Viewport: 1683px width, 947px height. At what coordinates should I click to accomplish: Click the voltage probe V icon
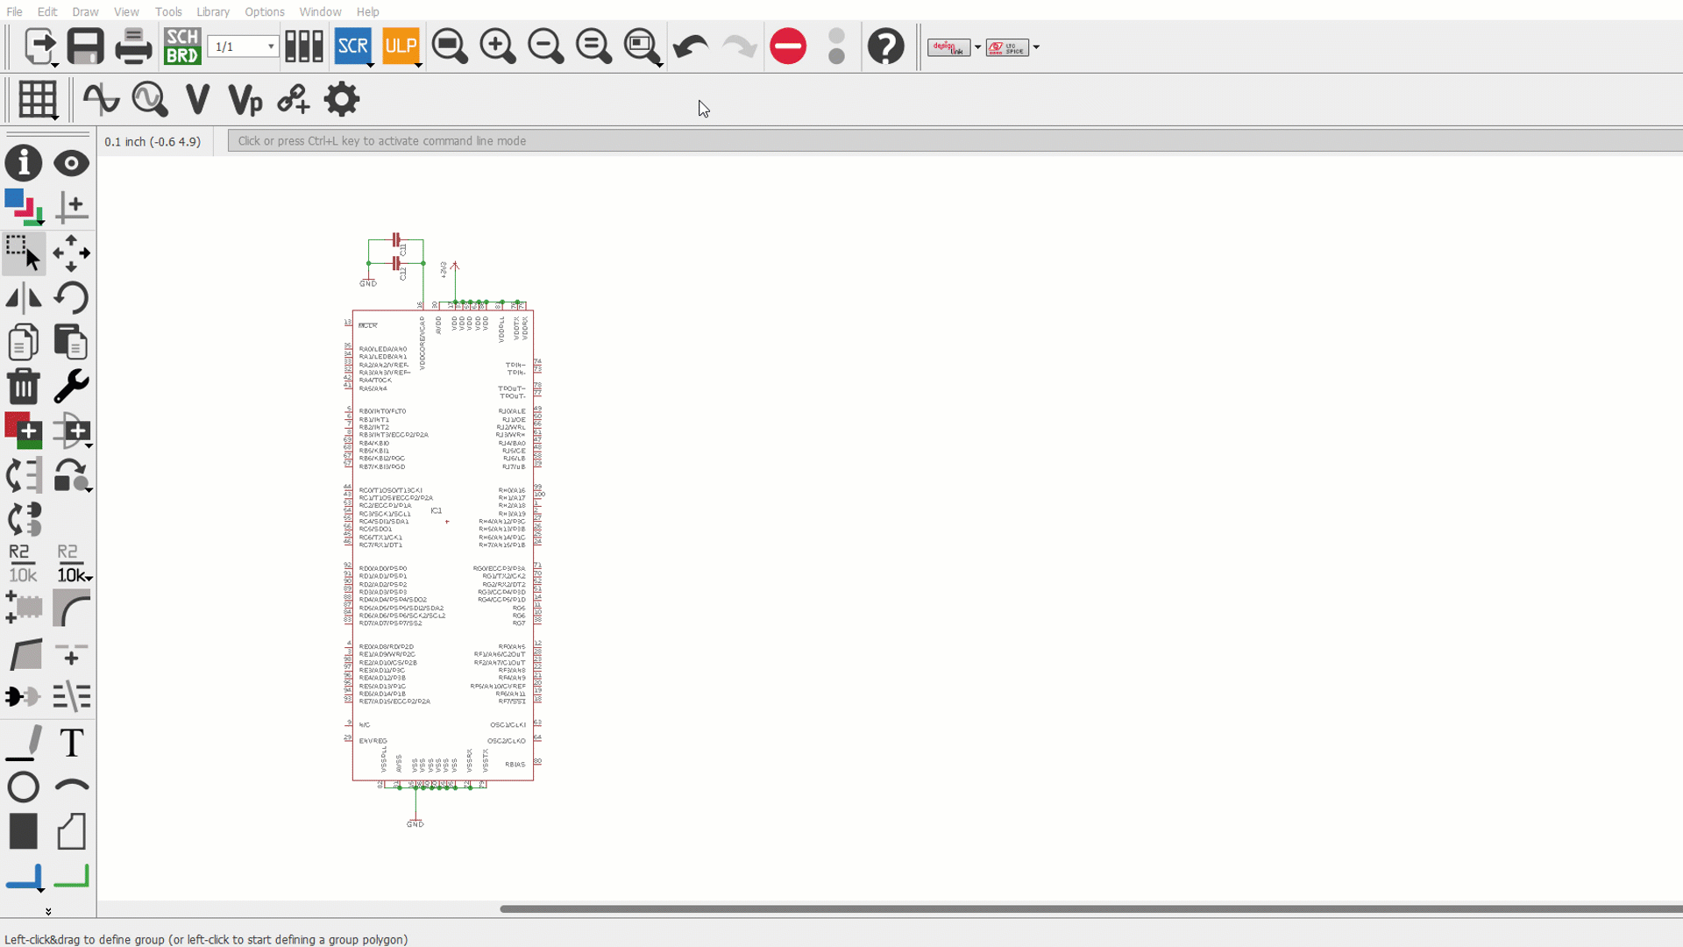coord(198,99)
